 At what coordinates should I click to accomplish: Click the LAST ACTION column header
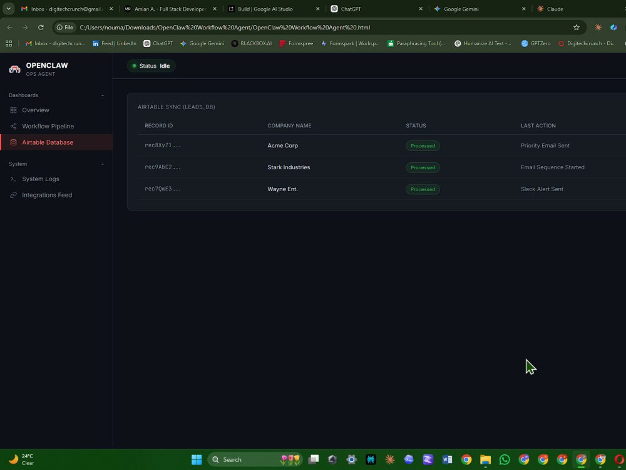click(x=538, y=125)
